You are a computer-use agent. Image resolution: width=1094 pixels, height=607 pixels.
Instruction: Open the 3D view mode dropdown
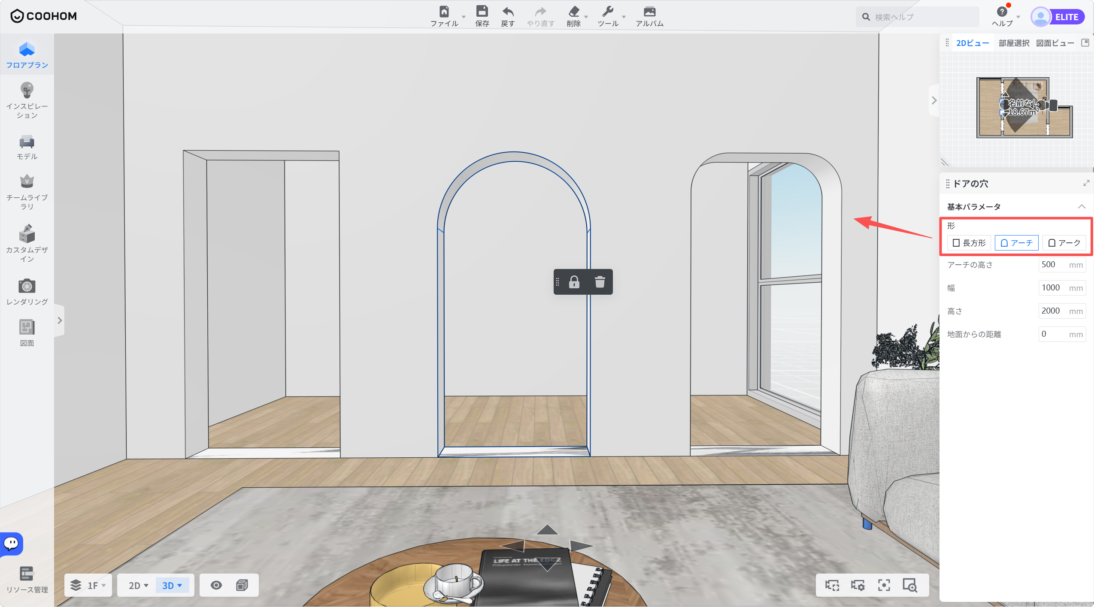(172, 585)
